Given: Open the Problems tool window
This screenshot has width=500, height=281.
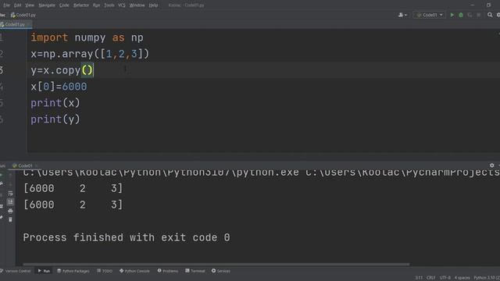Looking at the screenshot, I should point(168,271).
